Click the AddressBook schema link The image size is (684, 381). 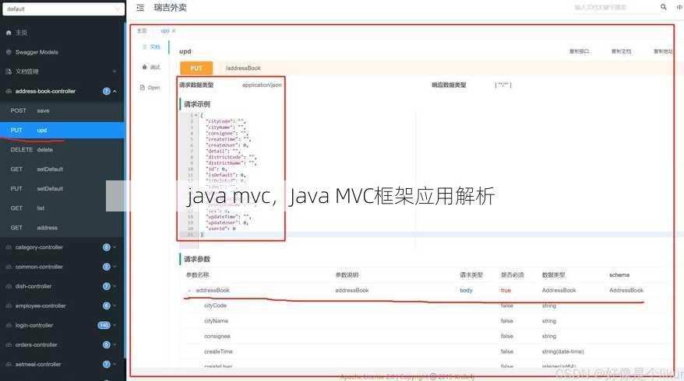(626, 291)
